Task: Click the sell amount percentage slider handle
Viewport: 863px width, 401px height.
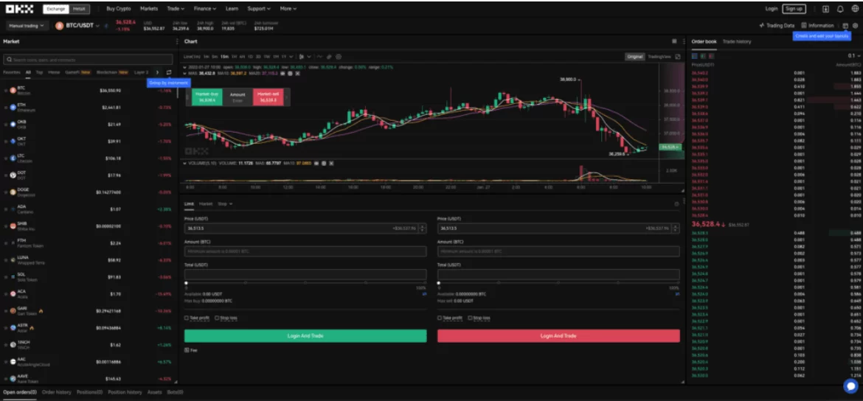Action: (439, 283)
